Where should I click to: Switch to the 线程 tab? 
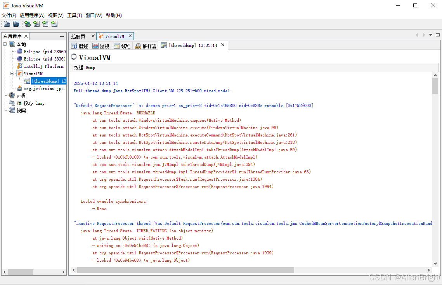[x=122, y=46]
